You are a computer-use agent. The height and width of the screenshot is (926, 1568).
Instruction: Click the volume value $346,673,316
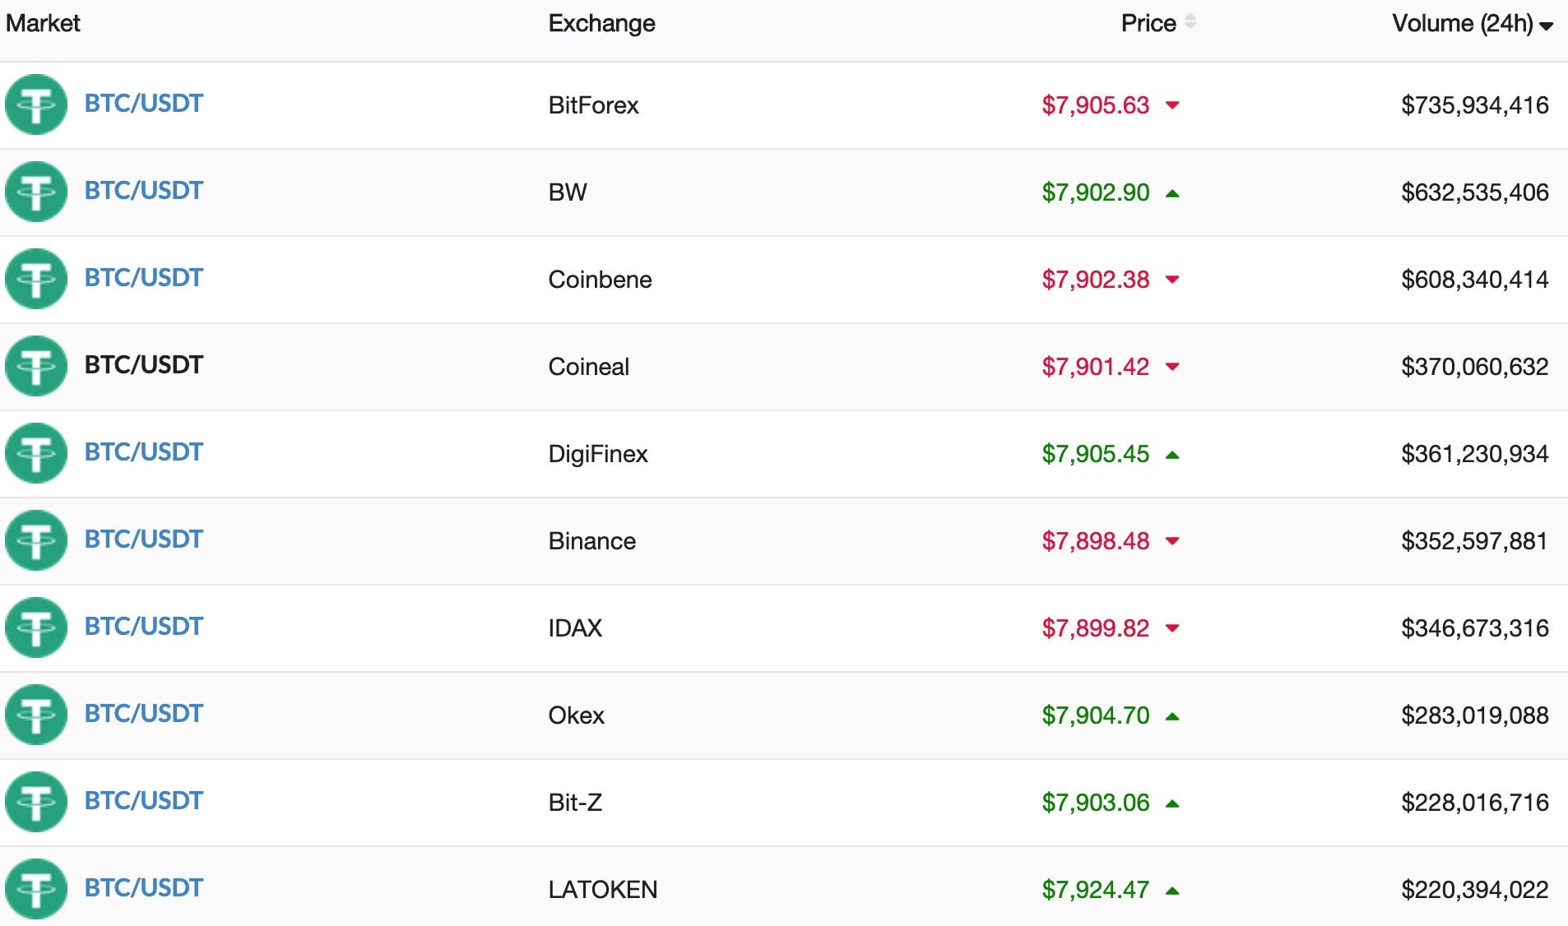[x=1474, y=628]
